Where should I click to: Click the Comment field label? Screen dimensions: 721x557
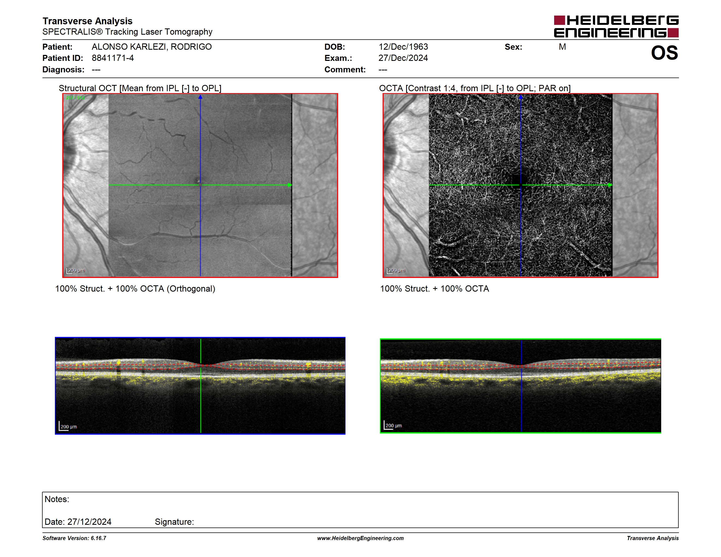(x=345, y=70)
